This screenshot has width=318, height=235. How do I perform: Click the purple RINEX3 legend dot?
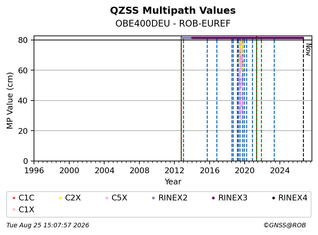213,198
